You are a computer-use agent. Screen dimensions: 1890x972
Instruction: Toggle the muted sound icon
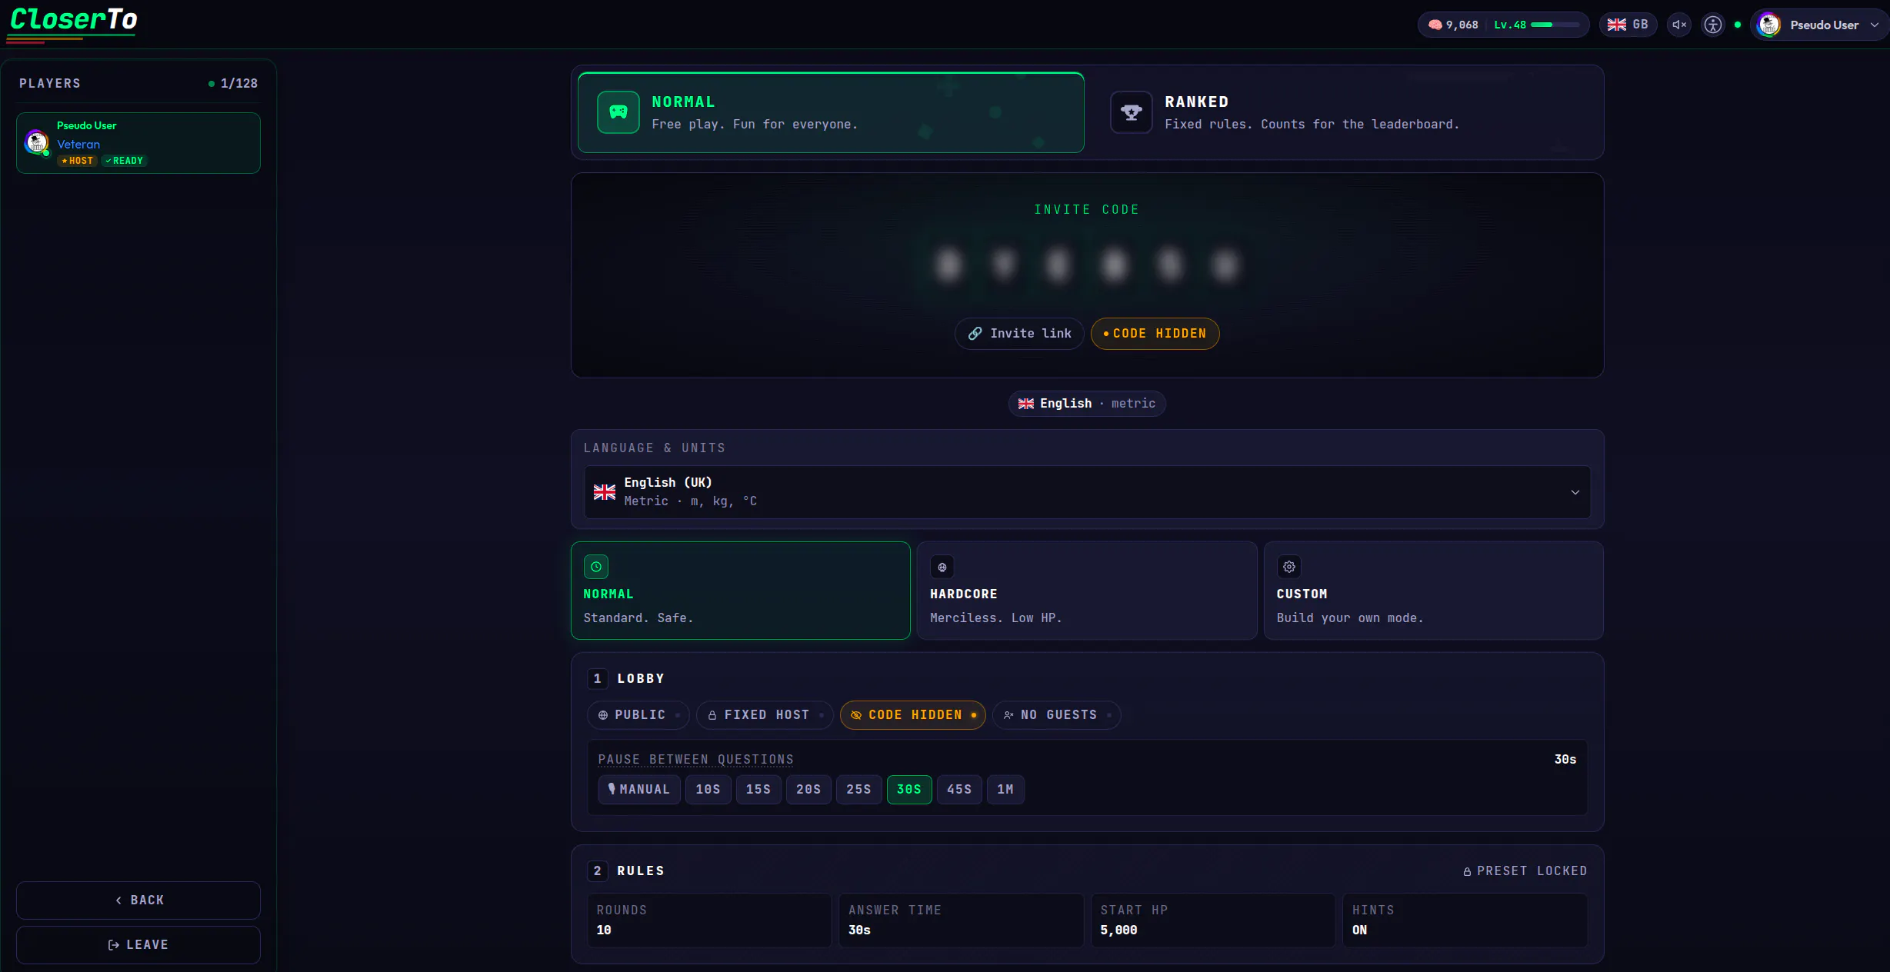tap(1679, 25)
